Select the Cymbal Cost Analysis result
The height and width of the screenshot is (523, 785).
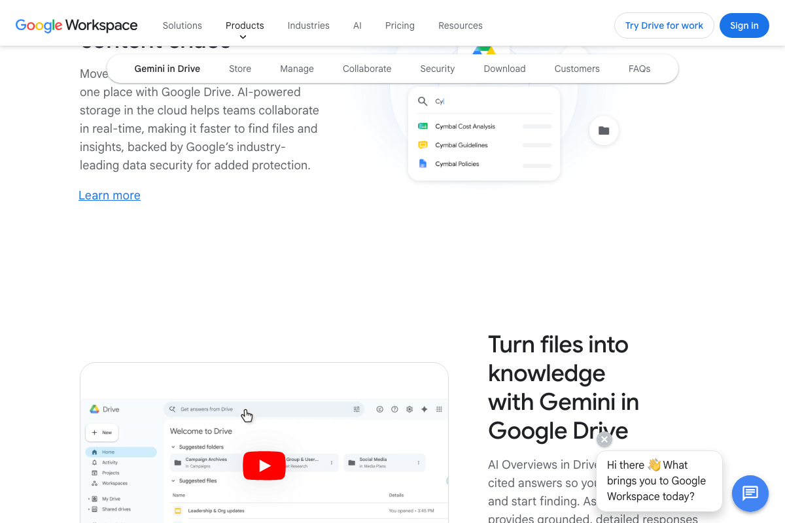(x=484, y=126)
